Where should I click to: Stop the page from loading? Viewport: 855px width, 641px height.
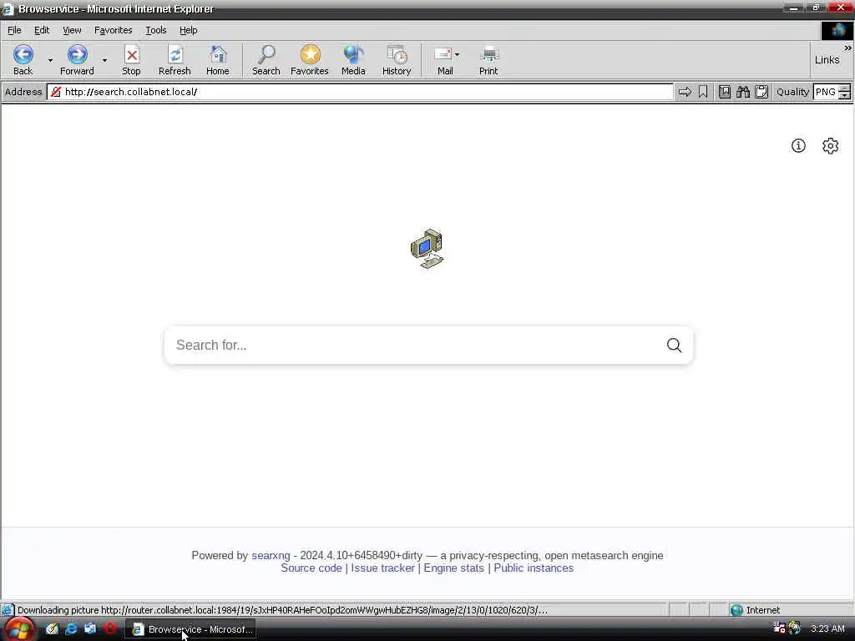pos(131,60)
